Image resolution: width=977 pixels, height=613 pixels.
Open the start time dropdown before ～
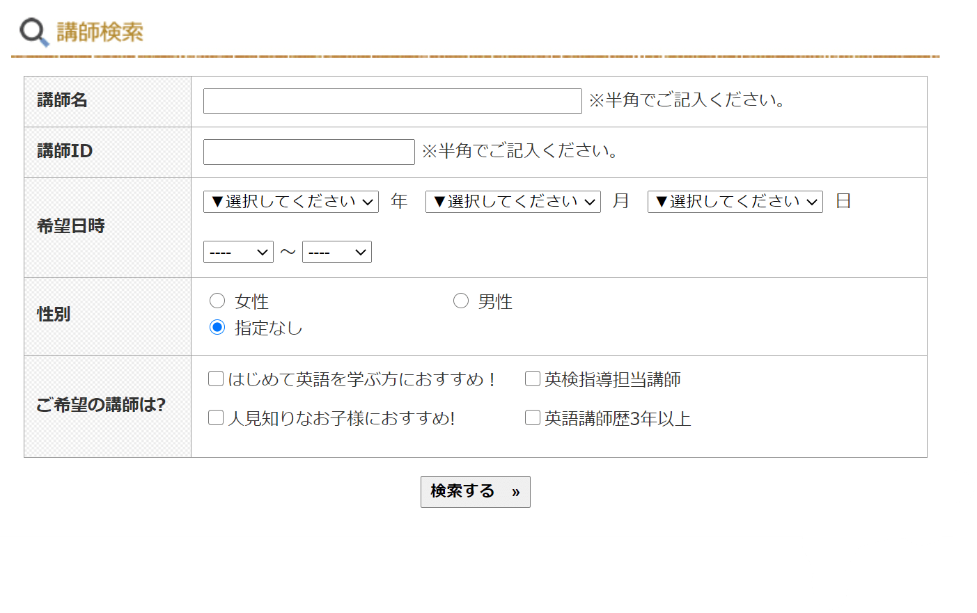coord(238,252)
